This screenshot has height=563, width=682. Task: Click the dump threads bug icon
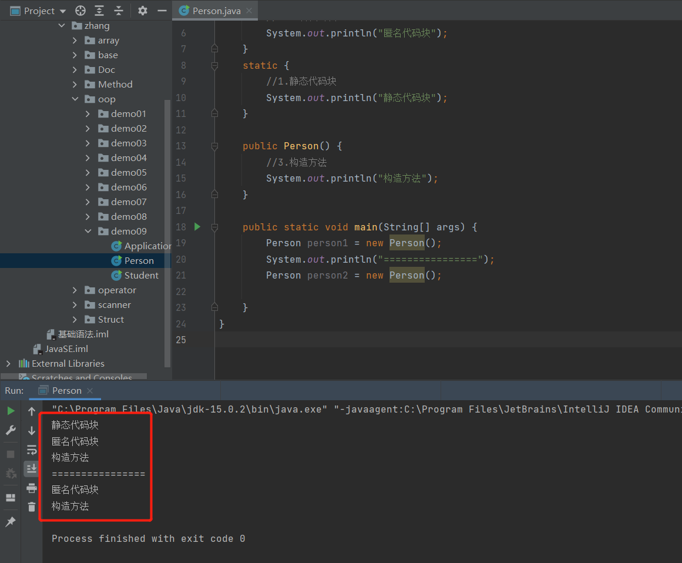[x=11, y=473]
